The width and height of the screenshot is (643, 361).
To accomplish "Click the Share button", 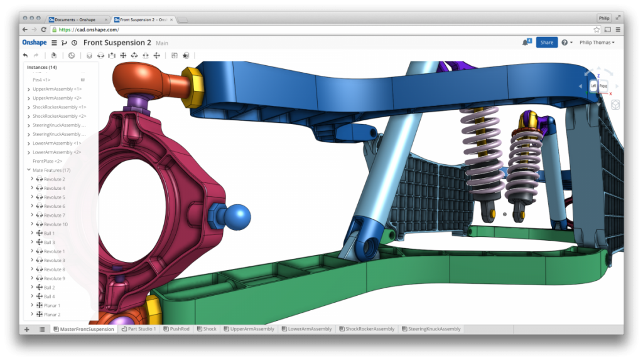I will 546,42.
